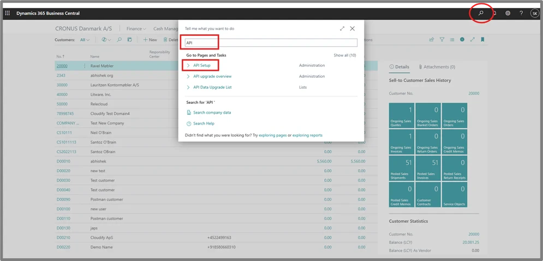The height and width of the screenshot is (261, 543).
Task: Open Ongoing Sales Quotes tile
Action: [x=402, y=115]
